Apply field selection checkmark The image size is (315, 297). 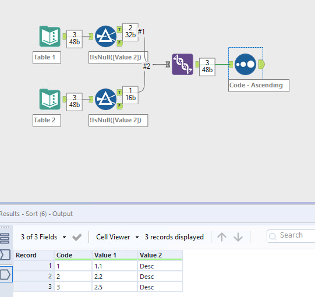point(77,238)
